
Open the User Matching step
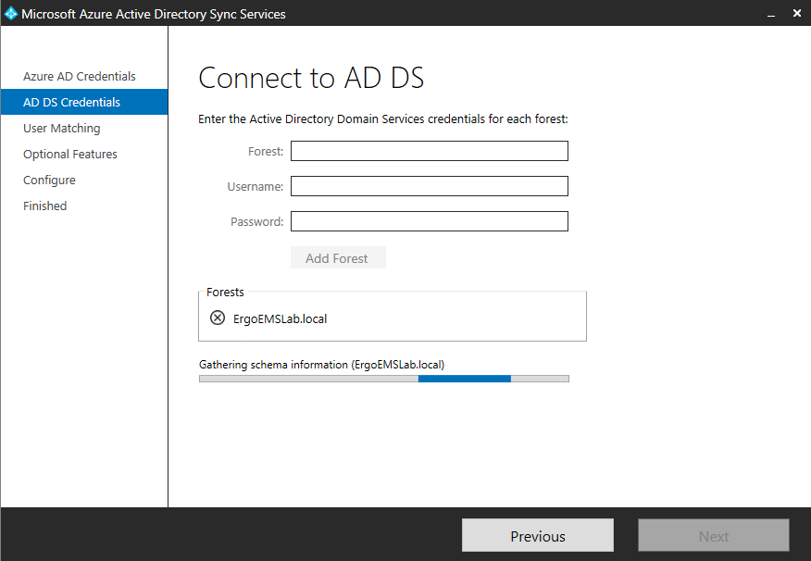[x=62, y=128]
